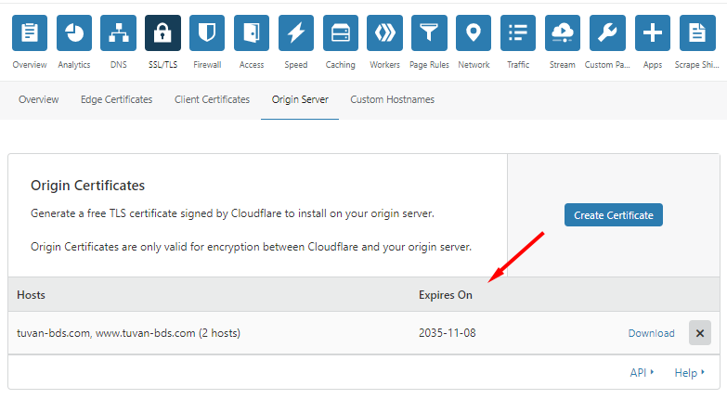Select the 2035-11-08 expiry date

click(447, 333)
